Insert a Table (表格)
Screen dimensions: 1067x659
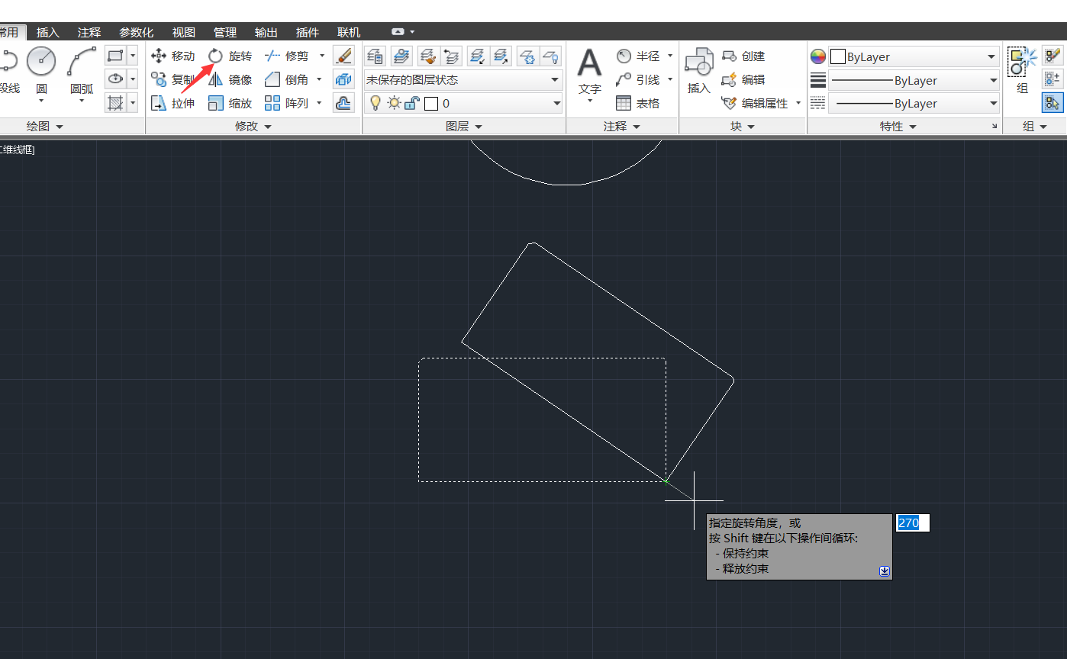(638, 103)
